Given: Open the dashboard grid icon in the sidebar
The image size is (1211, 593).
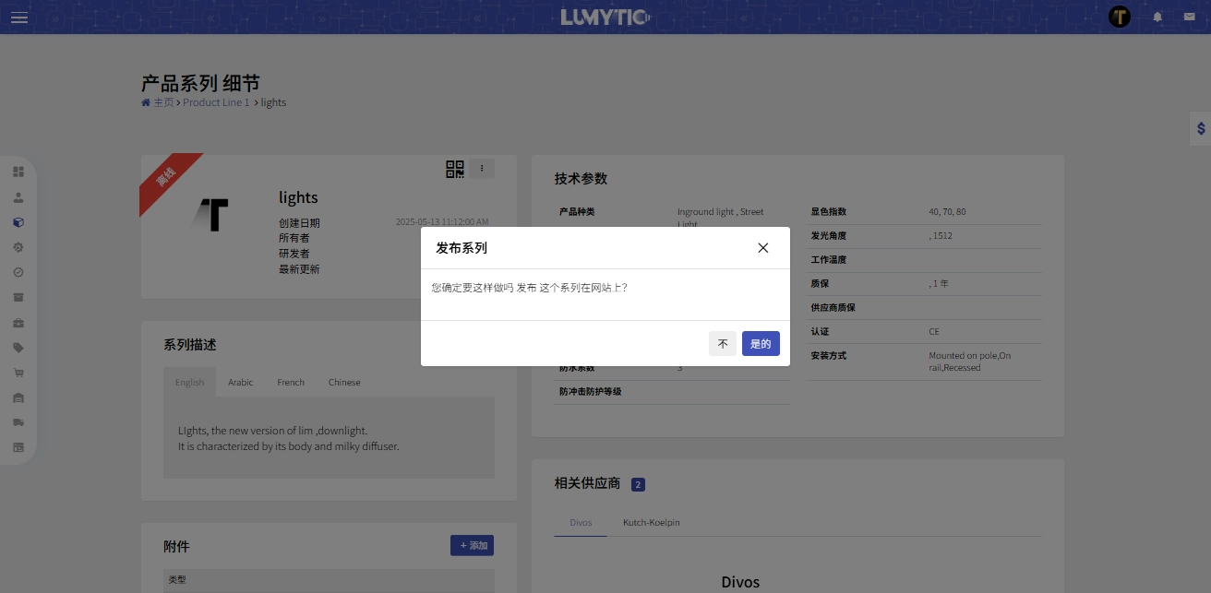Looking at the screenshot, I should [18, 172].
